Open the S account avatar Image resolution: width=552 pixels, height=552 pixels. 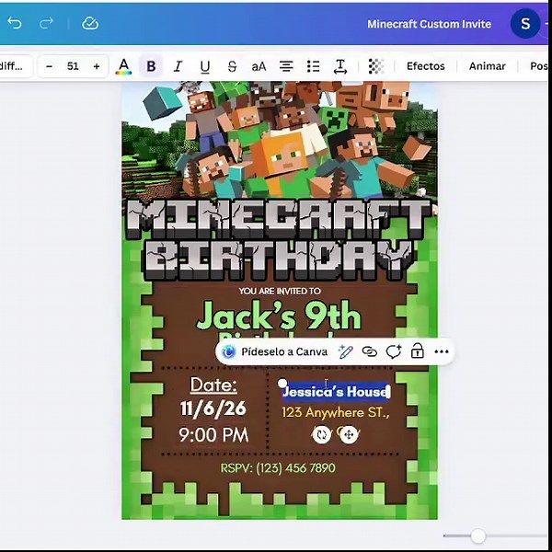525,24
